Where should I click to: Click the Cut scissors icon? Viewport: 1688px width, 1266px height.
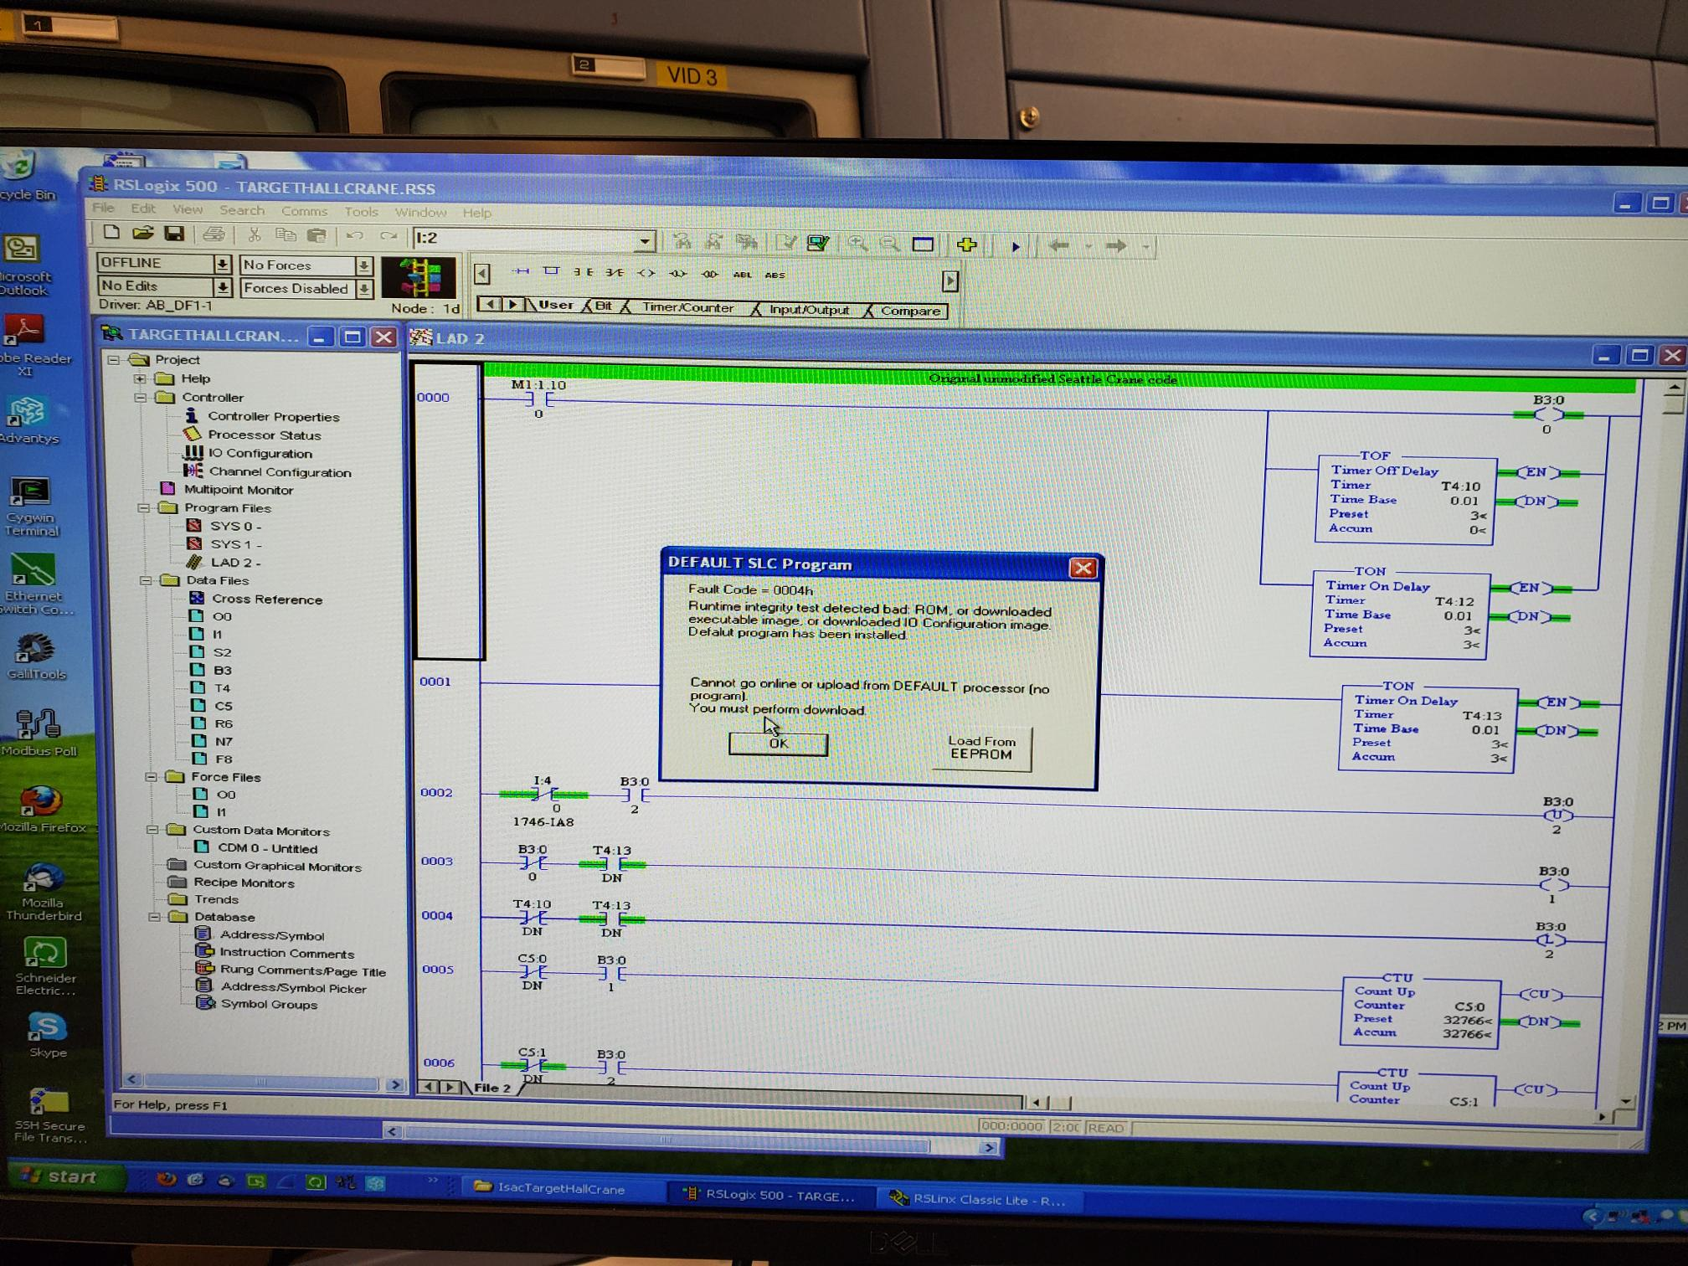(255, 235)
